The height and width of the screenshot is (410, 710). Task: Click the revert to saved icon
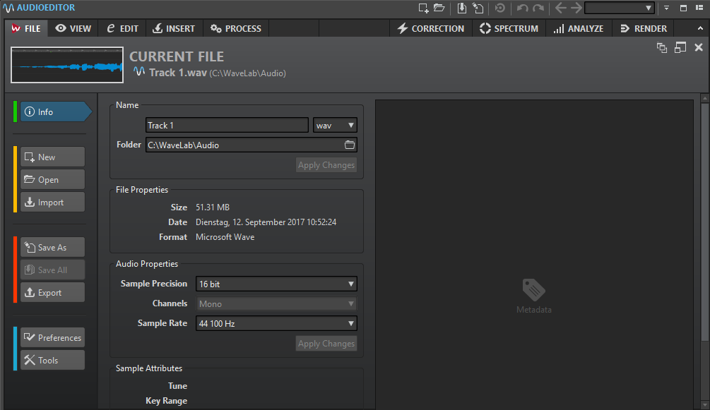point(500,8)
